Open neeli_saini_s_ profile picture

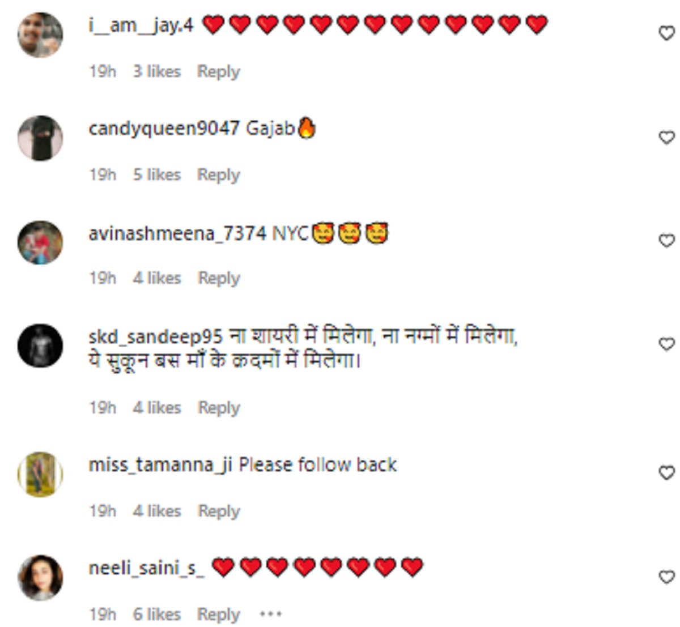coord(40,578)
